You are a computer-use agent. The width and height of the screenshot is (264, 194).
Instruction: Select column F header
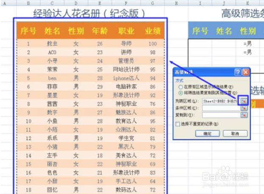tap(126, 3)
